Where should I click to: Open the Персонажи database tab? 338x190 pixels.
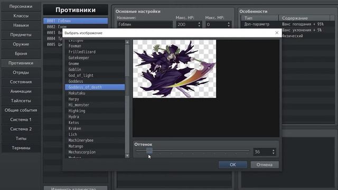point(21,6)
